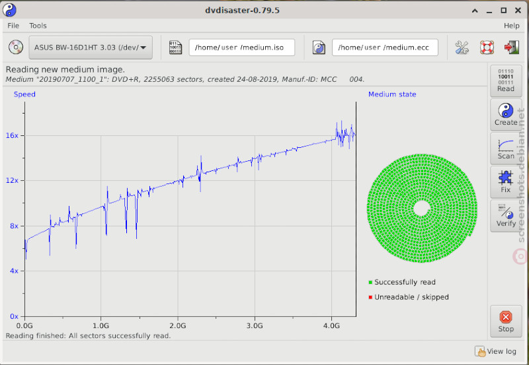
Task: Click the Medium state heading
Action: coord(392,94)
